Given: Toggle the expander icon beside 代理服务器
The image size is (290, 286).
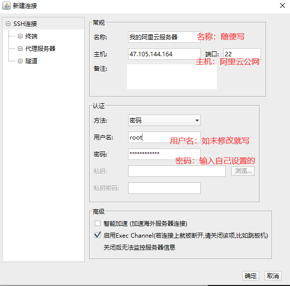Looking at the screenshot, I should click(20, 48).
